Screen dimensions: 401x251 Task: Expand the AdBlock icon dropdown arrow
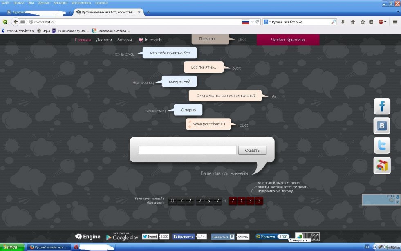click(x=386, y=22)
